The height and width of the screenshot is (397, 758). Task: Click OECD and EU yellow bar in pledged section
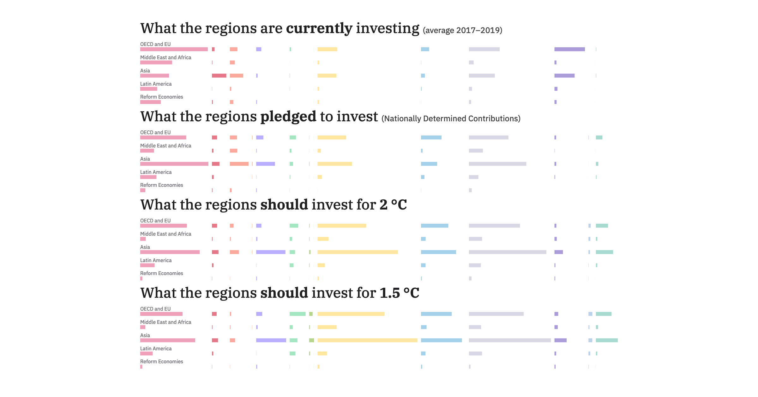point(332,137)
